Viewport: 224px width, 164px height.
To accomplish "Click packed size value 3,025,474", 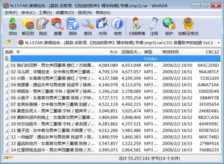I will (131, 111).
